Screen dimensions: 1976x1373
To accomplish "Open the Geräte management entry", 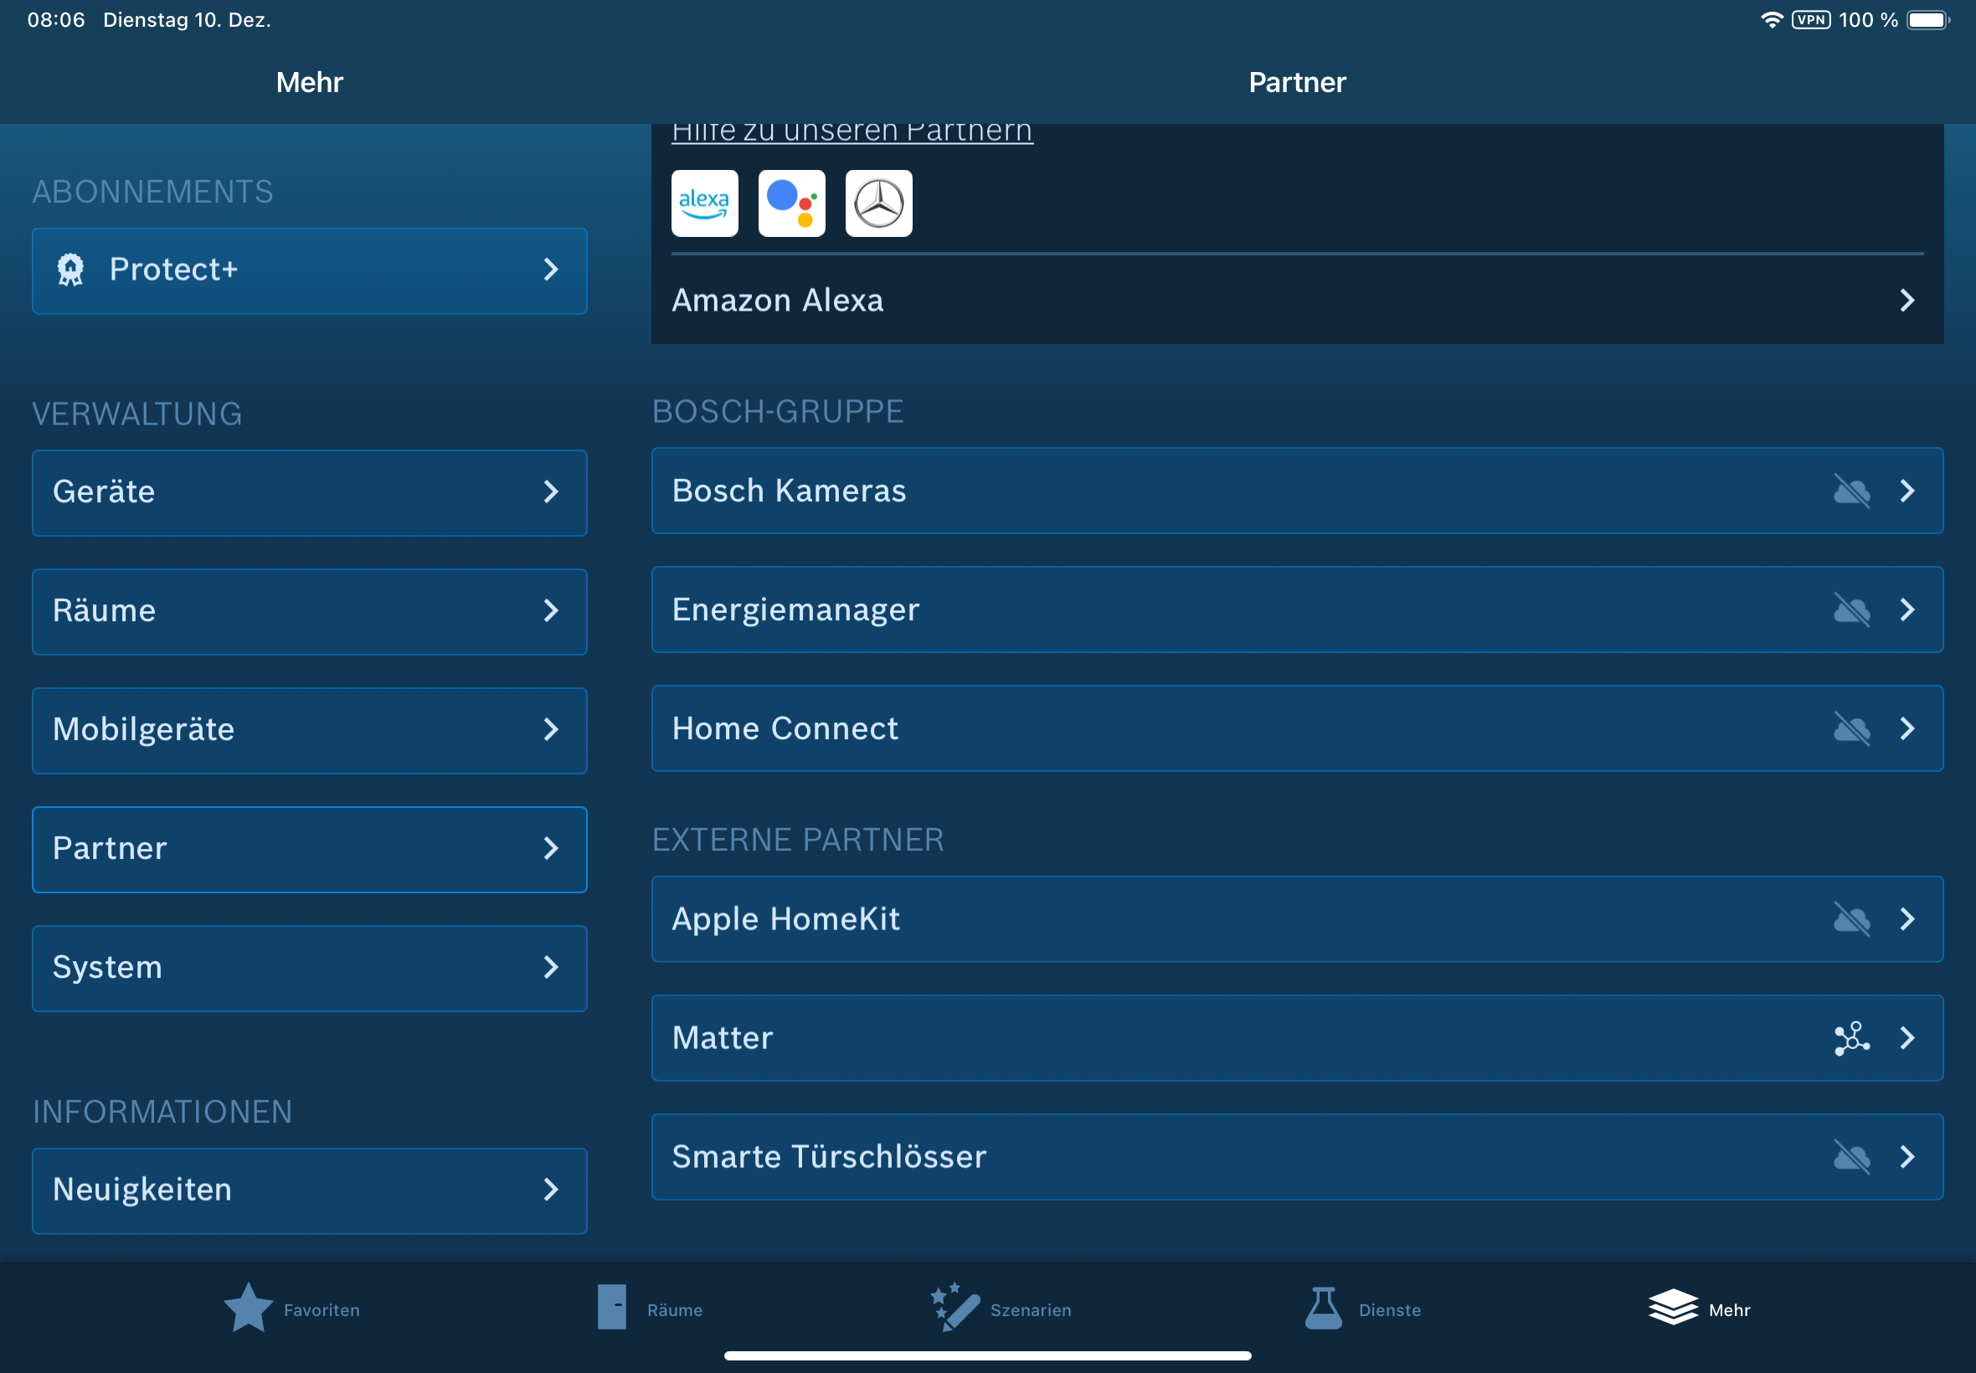I will (309, 492).
